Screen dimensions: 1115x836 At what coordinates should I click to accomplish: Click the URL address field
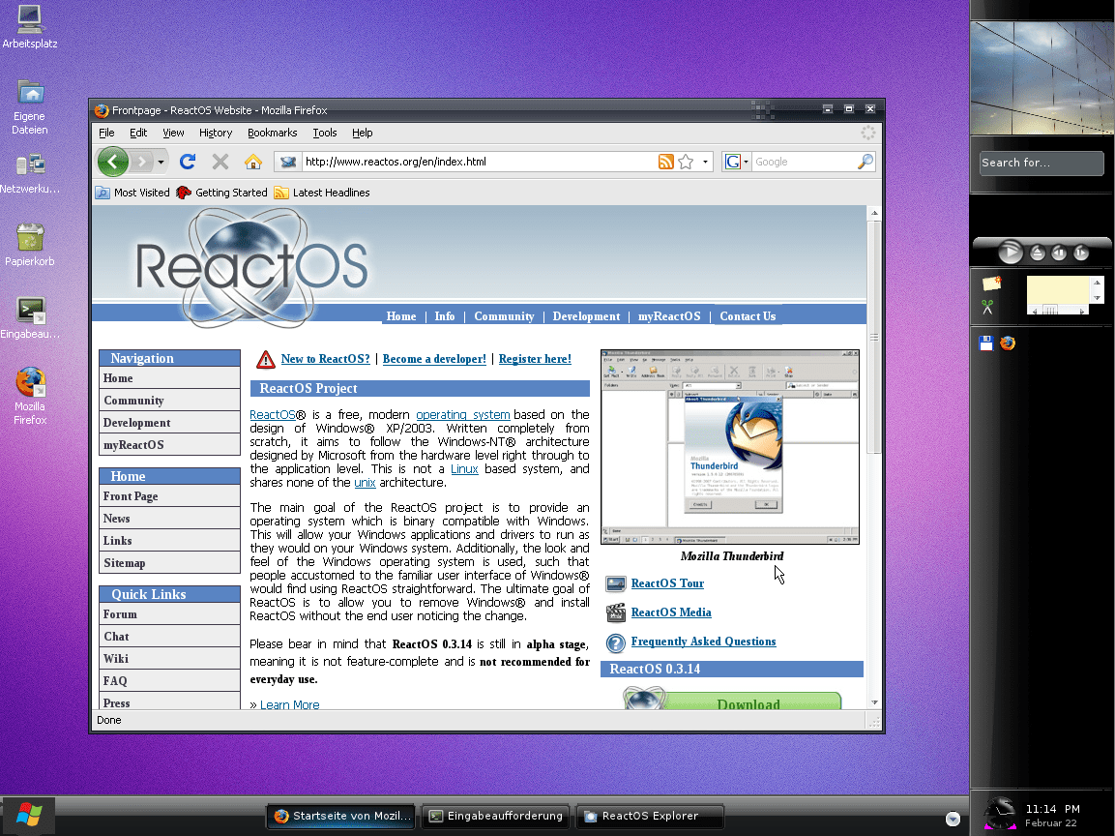click(x=478, y=162)
